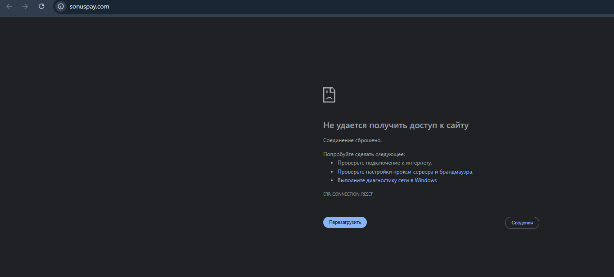614x277 pixels.
Task: Click the heading Не удается получить доступ к сайту
Action: (x=396, y=125)
